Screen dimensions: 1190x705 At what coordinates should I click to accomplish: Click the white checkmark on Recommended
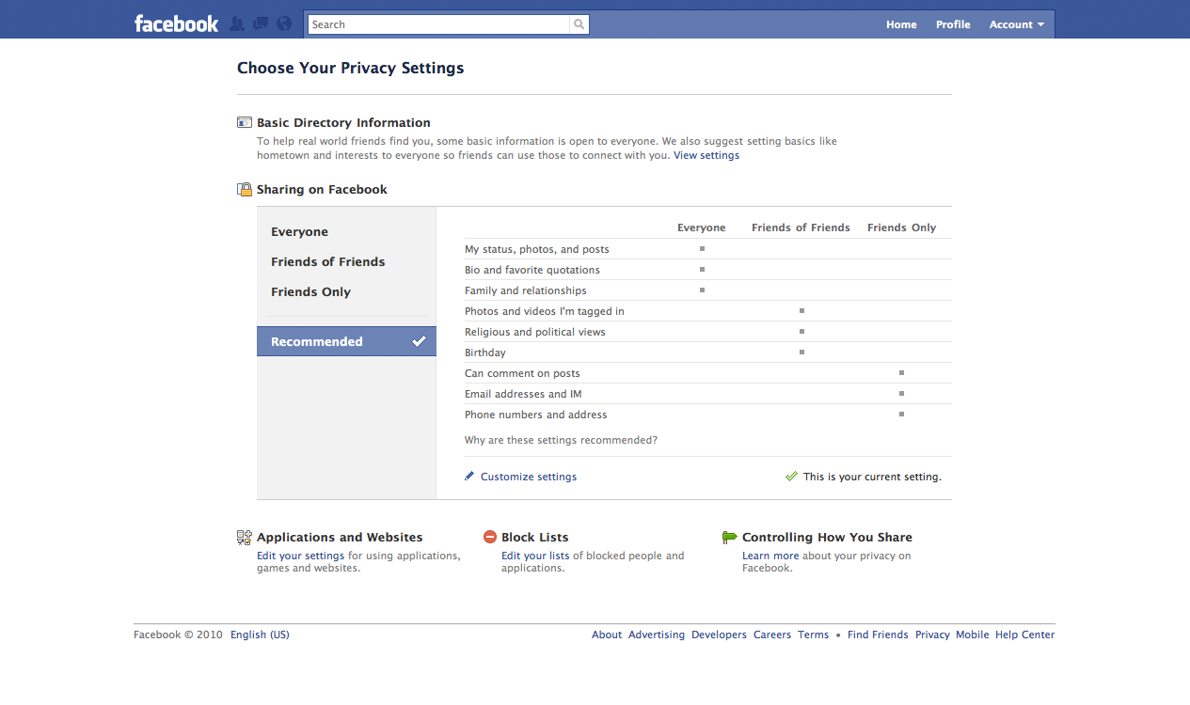(x=419, y=341)
